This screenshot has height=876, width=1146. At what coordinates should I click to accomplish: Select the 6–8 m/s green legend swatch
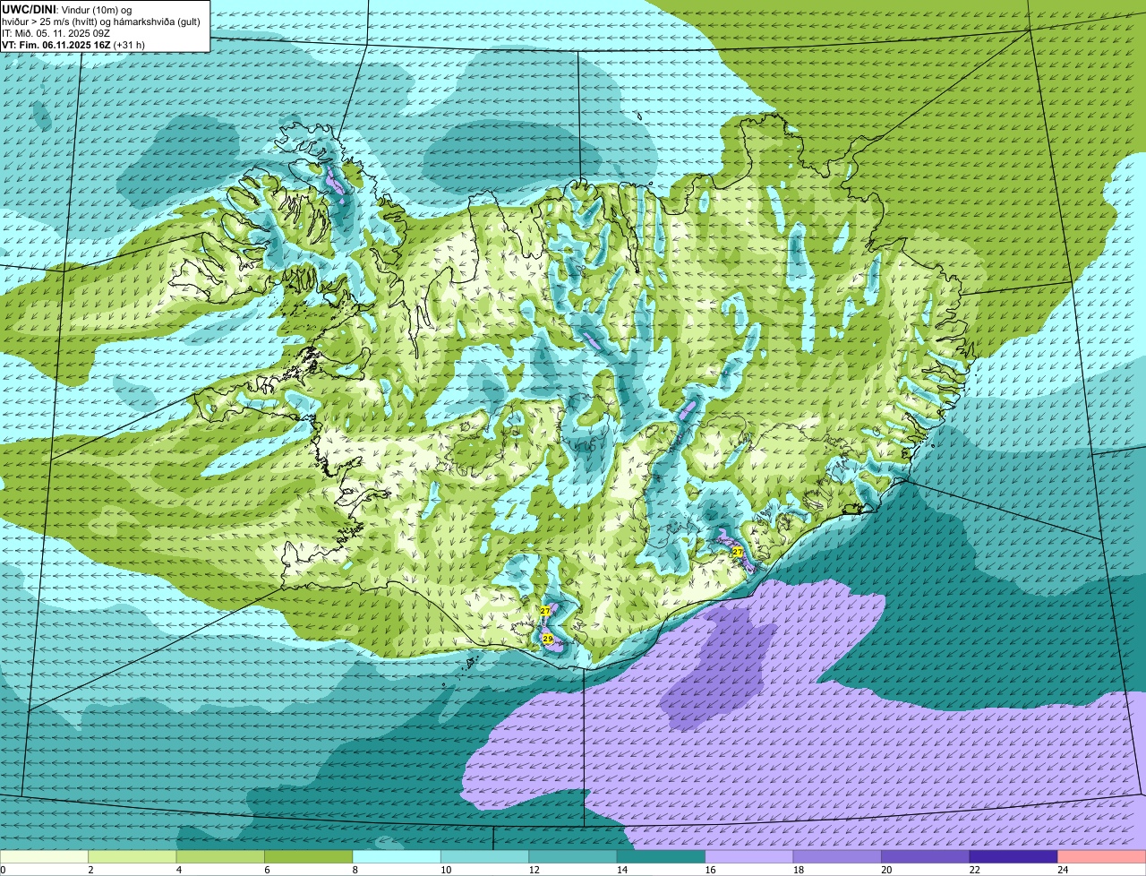point(309,856)
